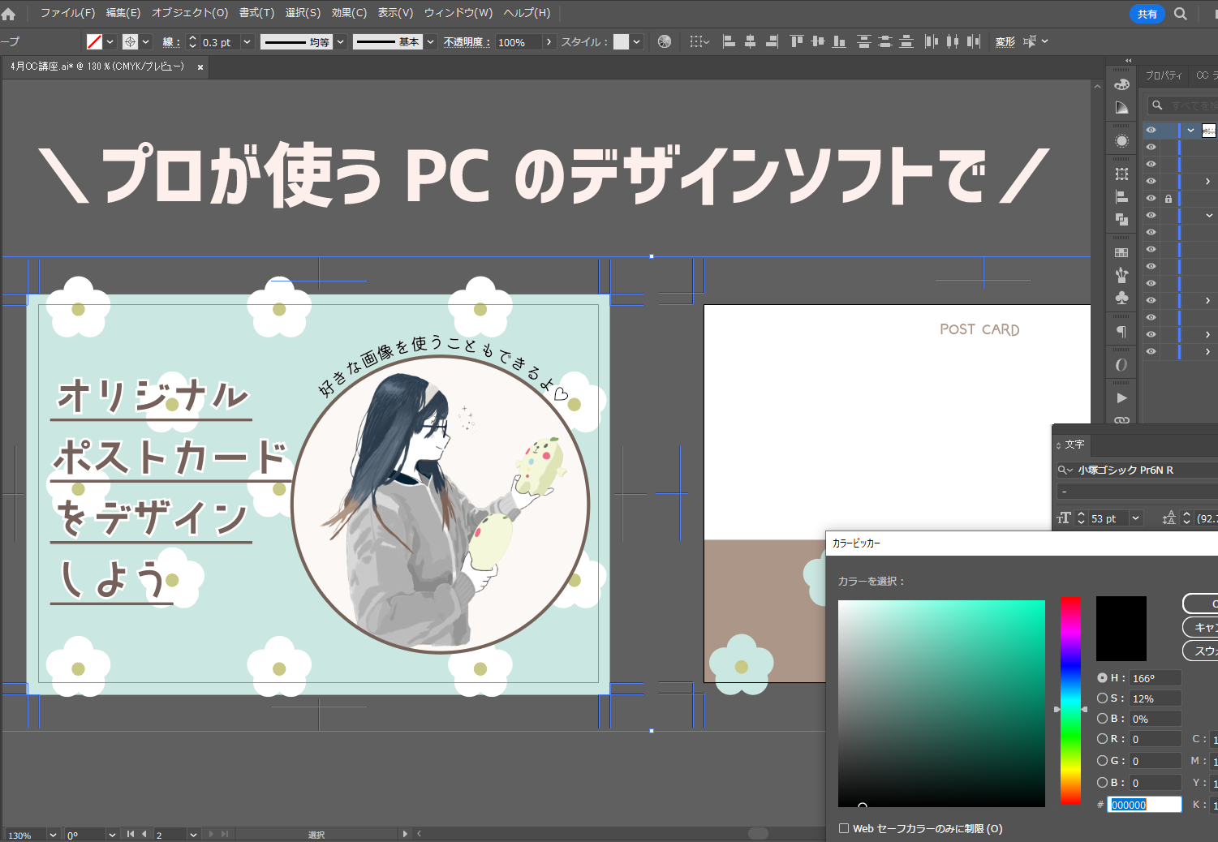The height and width of the screenshot is (842, 1218).
Task: Open the 書式(T) menu
Action: tap(256, 13)
